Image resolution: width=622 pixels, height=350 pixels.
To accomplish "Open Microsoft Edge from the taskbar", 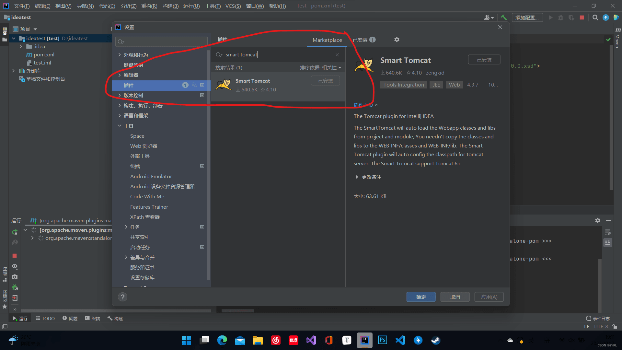I will [222, 340].
